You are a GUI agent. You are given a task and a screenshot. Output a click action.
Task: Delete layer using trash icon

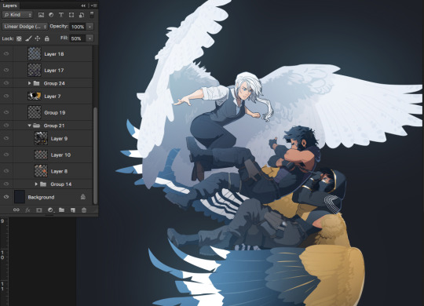point(84,210)
